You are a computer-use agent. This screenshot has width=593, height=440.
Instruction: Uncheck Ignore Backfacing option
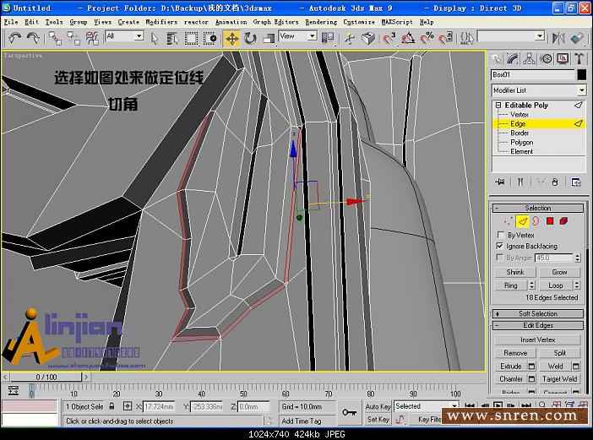(500, 246)
